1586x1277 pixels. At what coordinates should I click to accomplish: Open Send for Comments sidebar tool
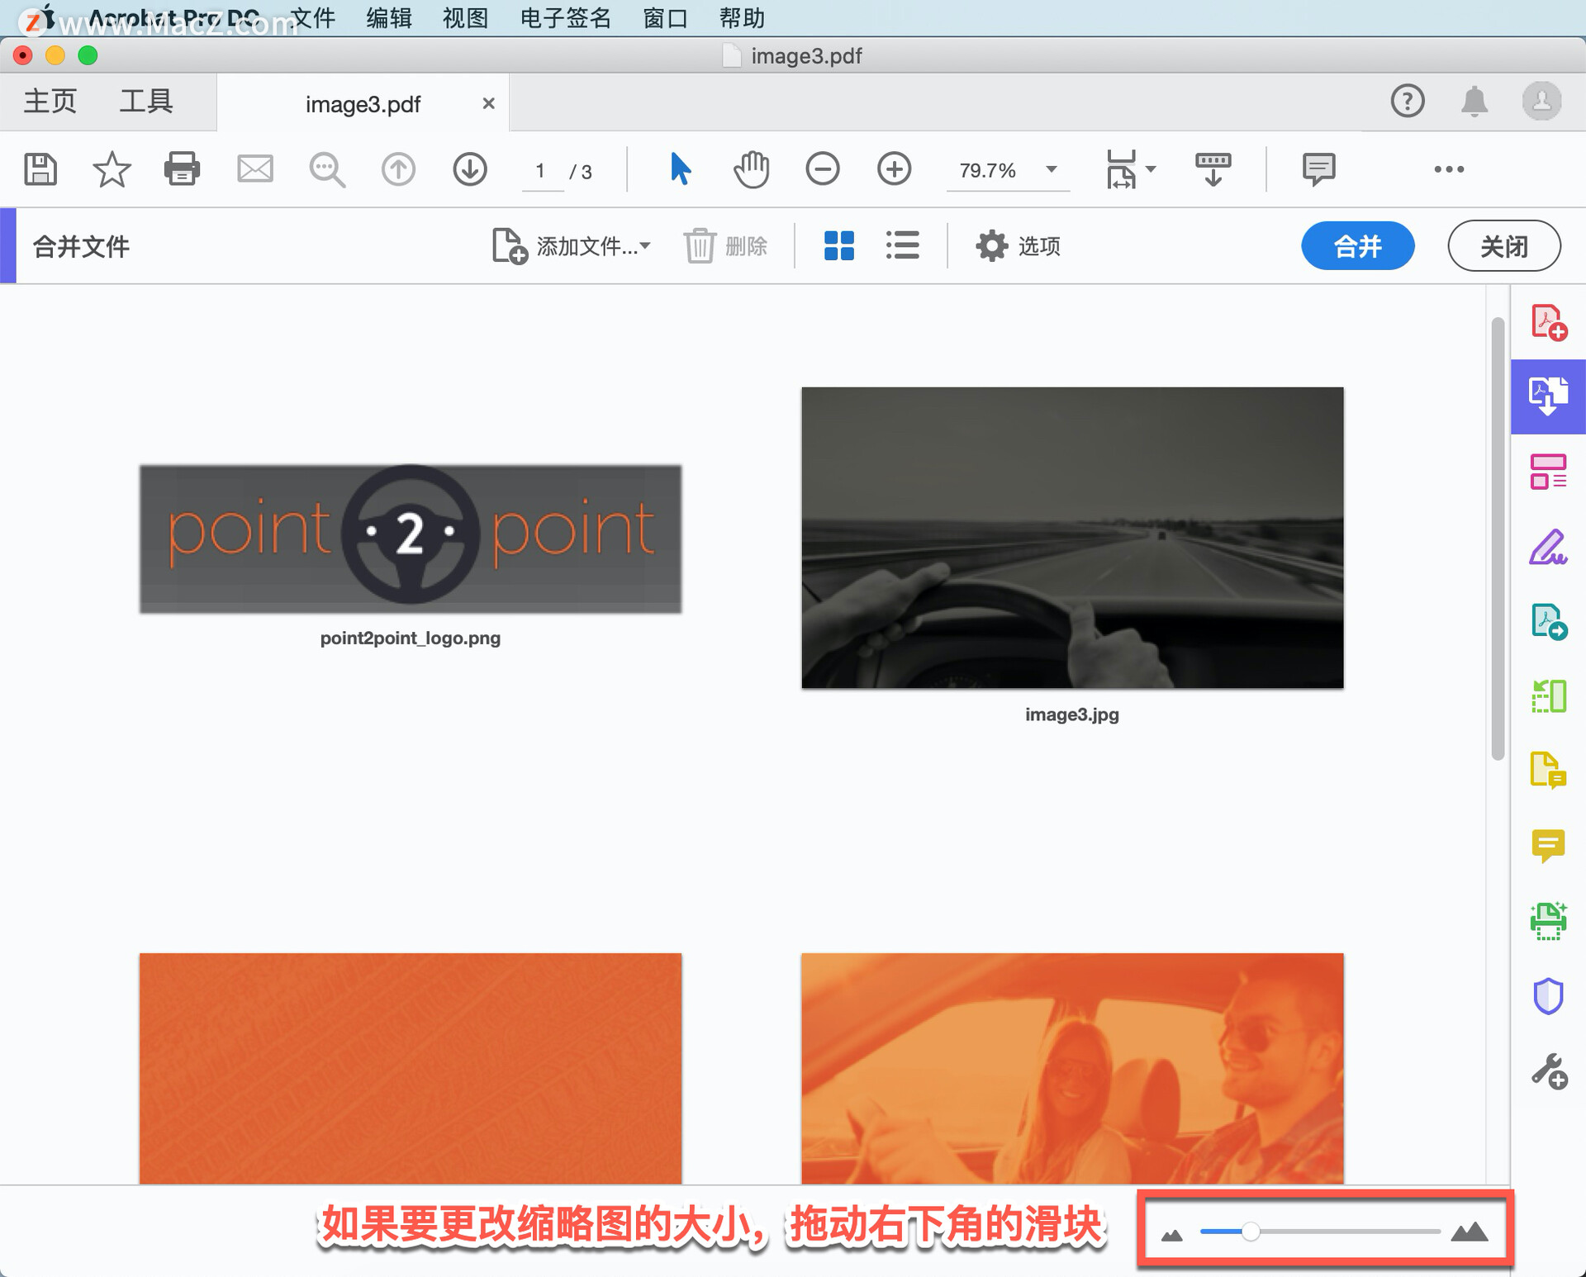(x=1549, y=771)
